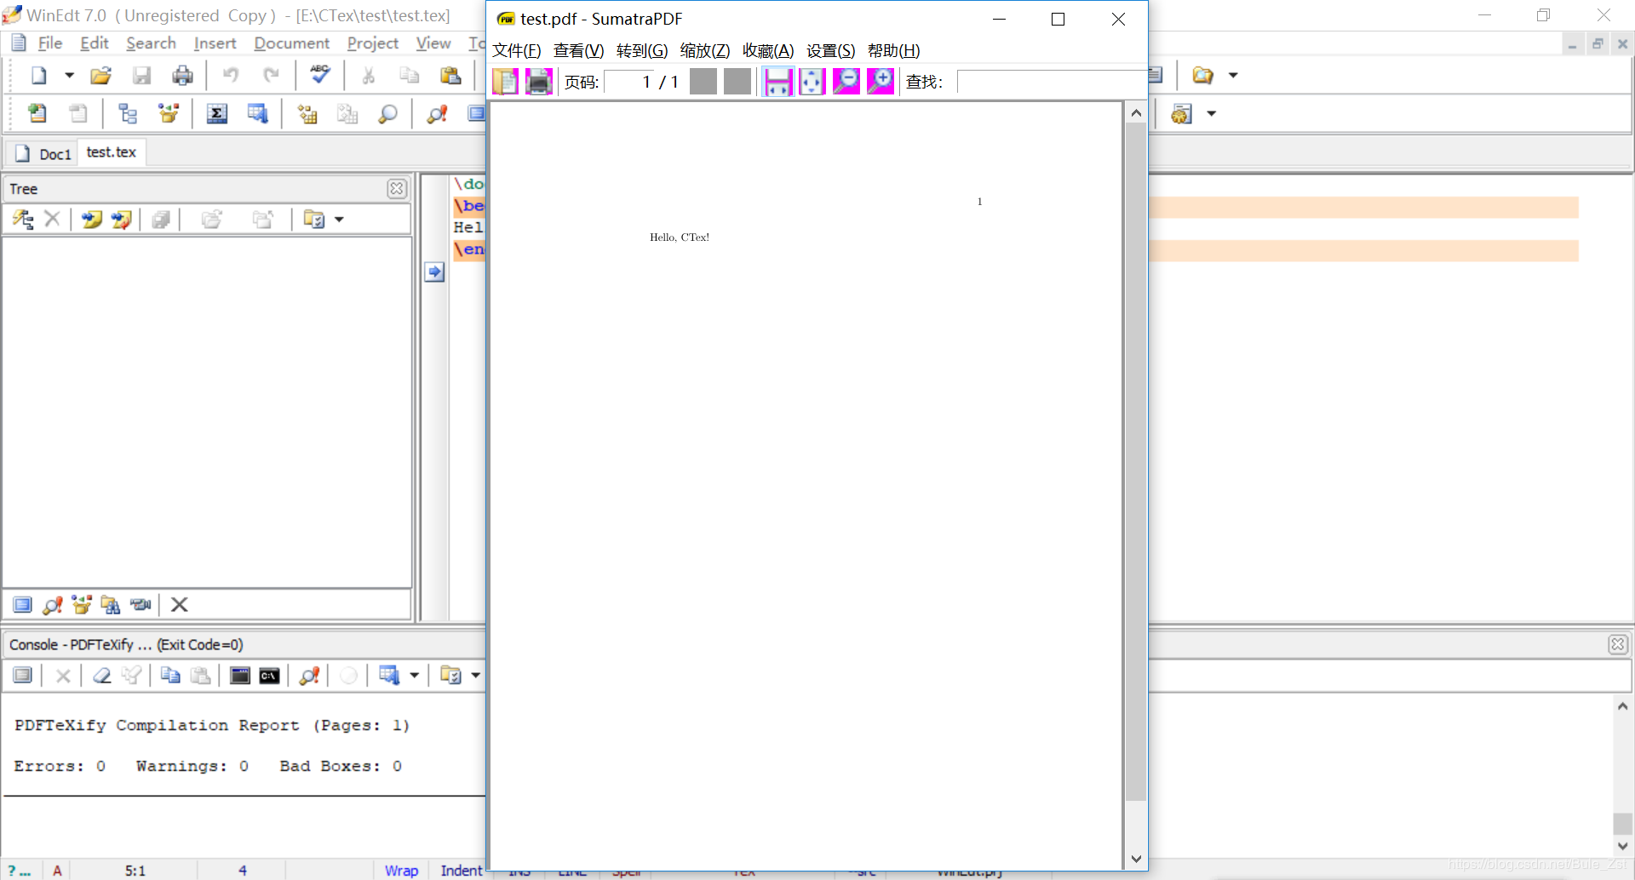Click the sparkling yellow grid icon

(307, 113)
